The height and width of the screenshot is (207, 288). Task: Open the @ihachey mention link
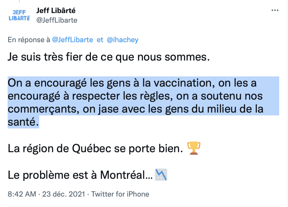coord(123,40)
